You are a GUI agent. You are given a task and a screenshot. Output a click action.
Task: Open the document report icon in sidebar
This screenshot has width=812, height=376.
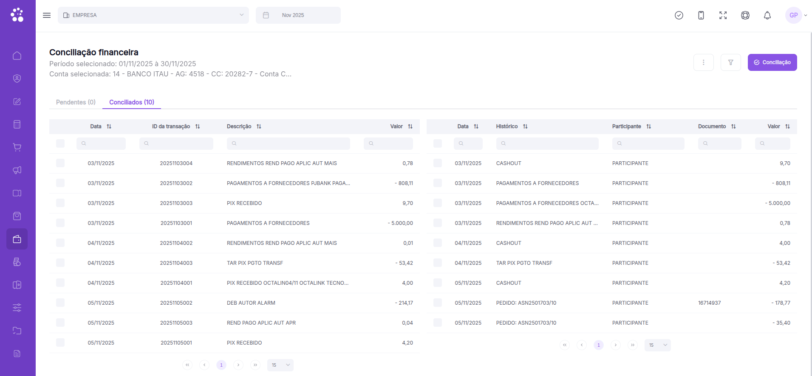(x=17, y=354)
